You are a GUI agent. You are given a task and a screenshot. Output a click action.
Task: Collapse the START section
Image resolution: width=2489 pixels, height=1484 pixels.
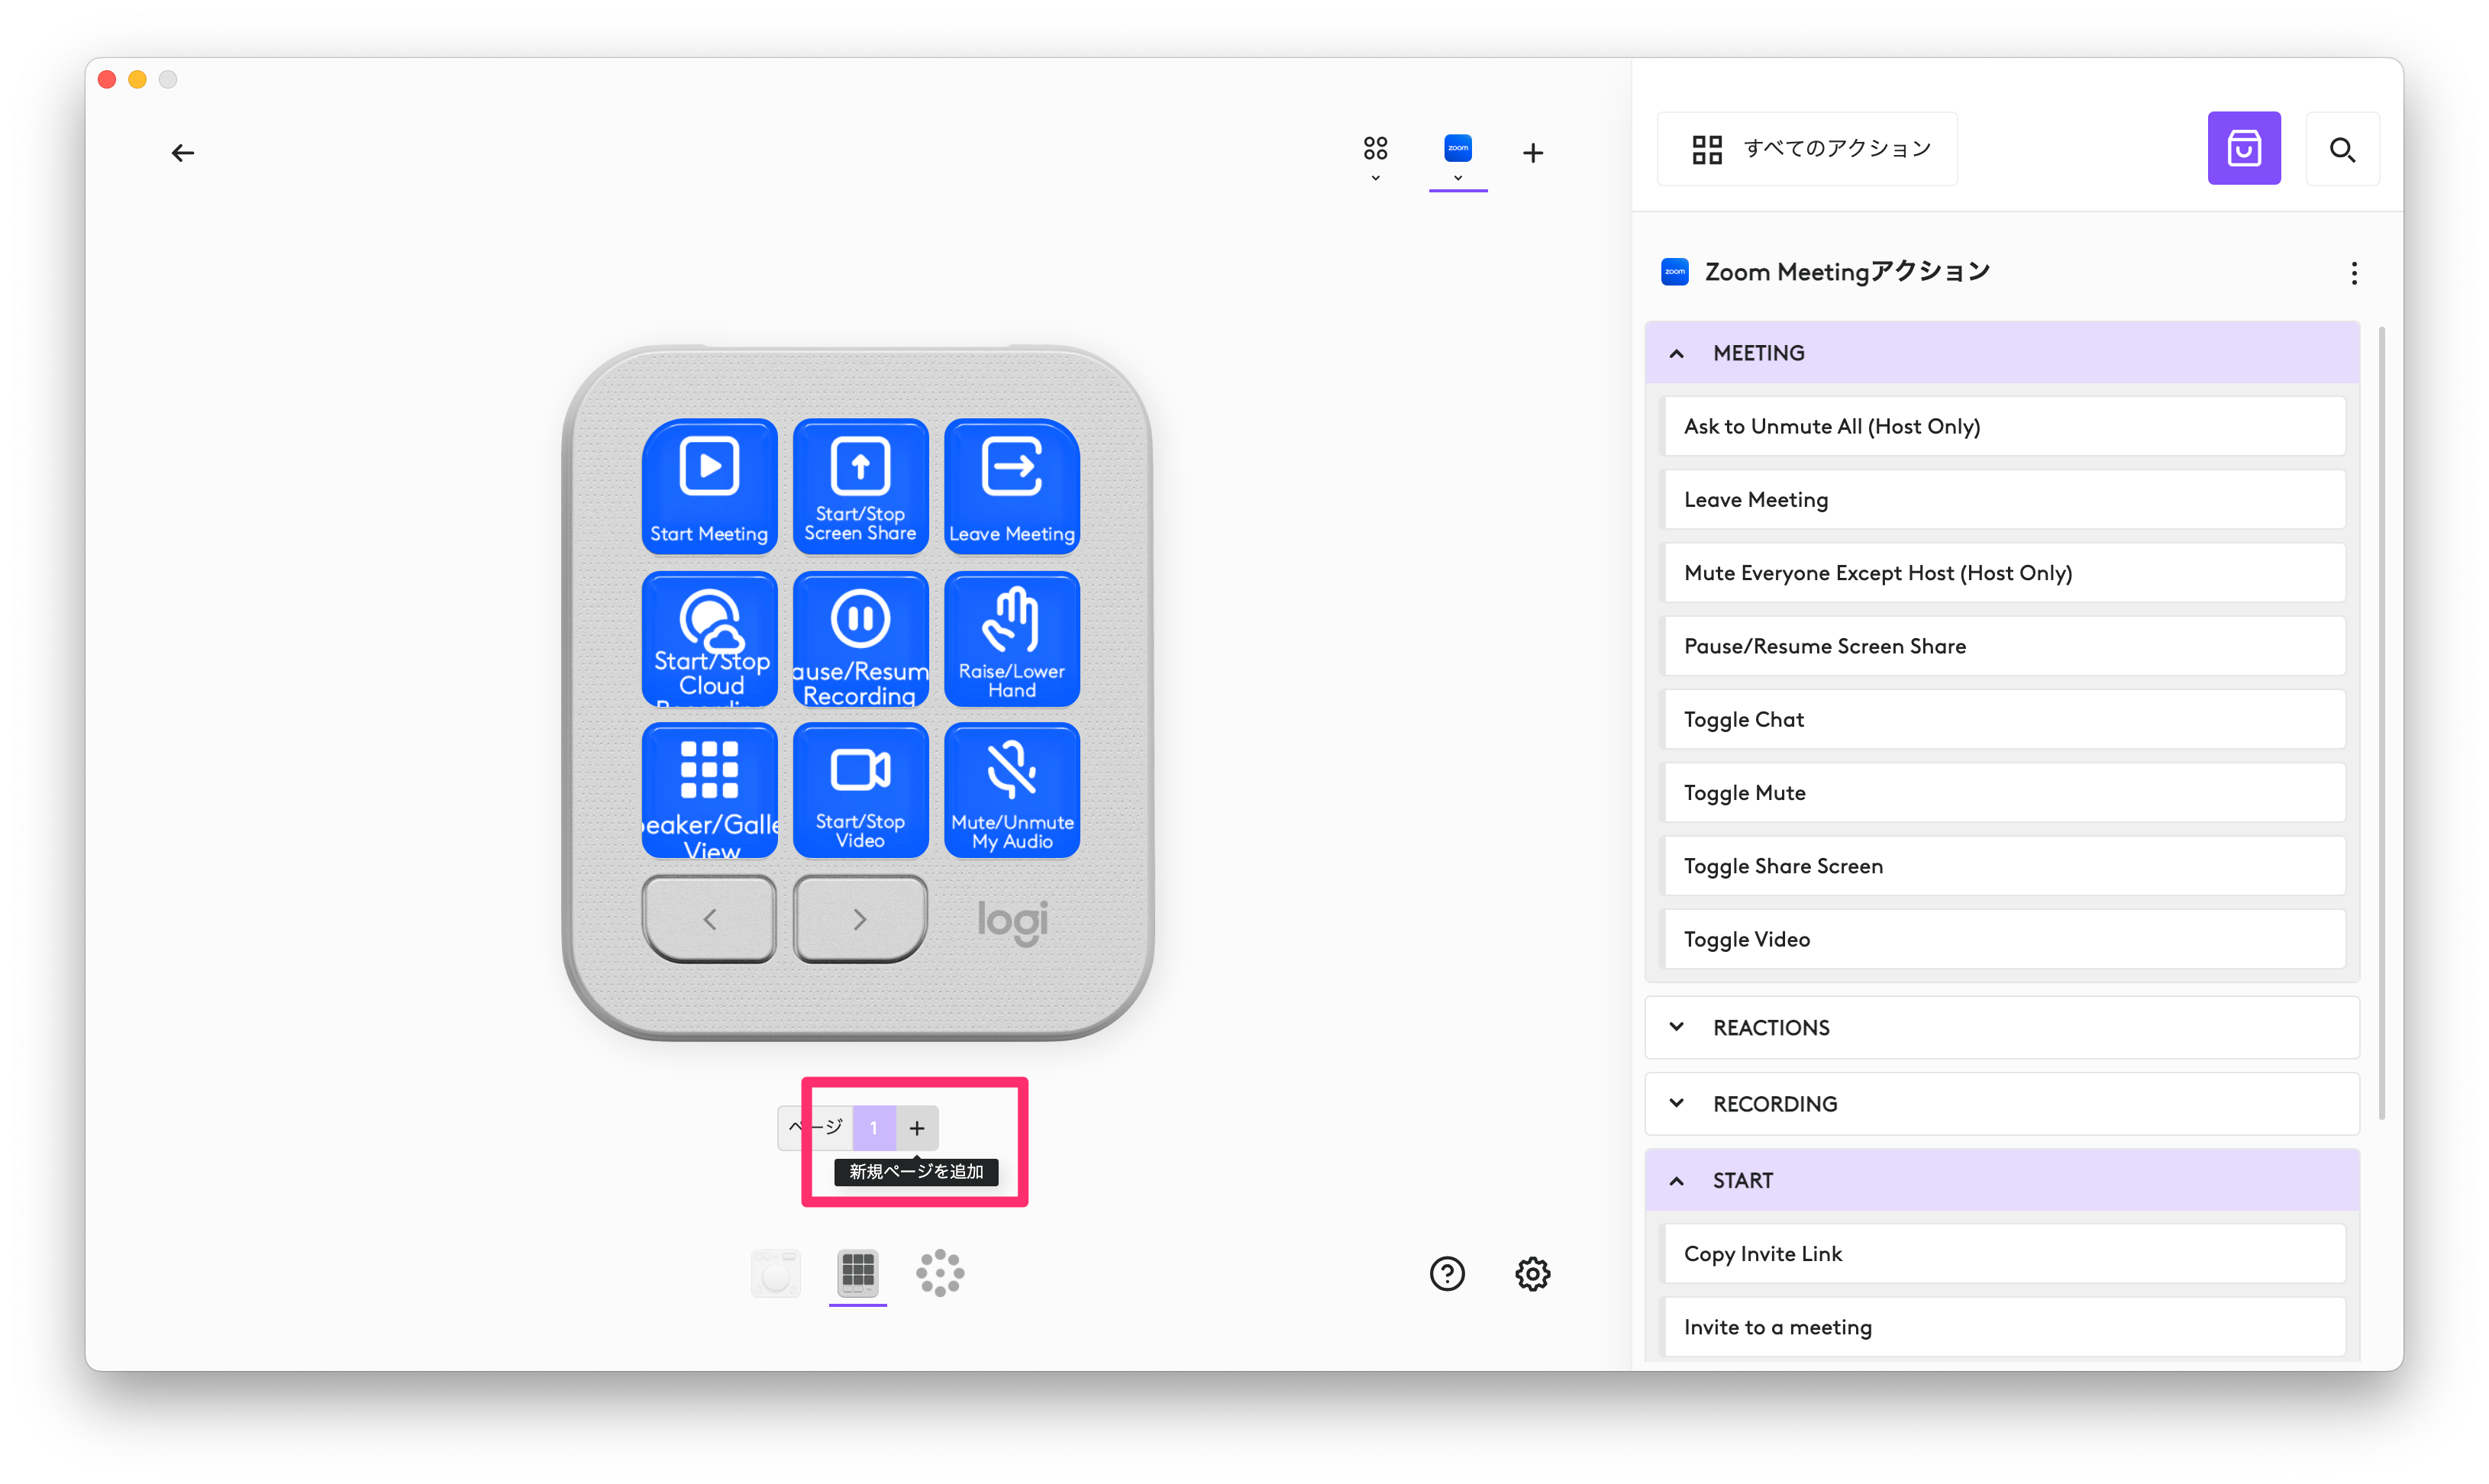click(1677, 1180)
